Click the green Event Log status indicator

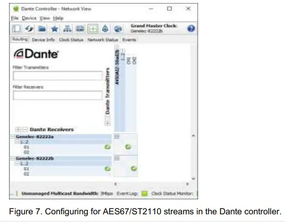coord(145,193)
